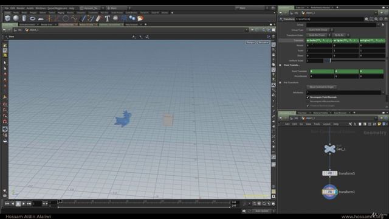This screenshot has width=389, height=219.
Task: Select the Circle shelf tool
Action: [x=66, y=18]
